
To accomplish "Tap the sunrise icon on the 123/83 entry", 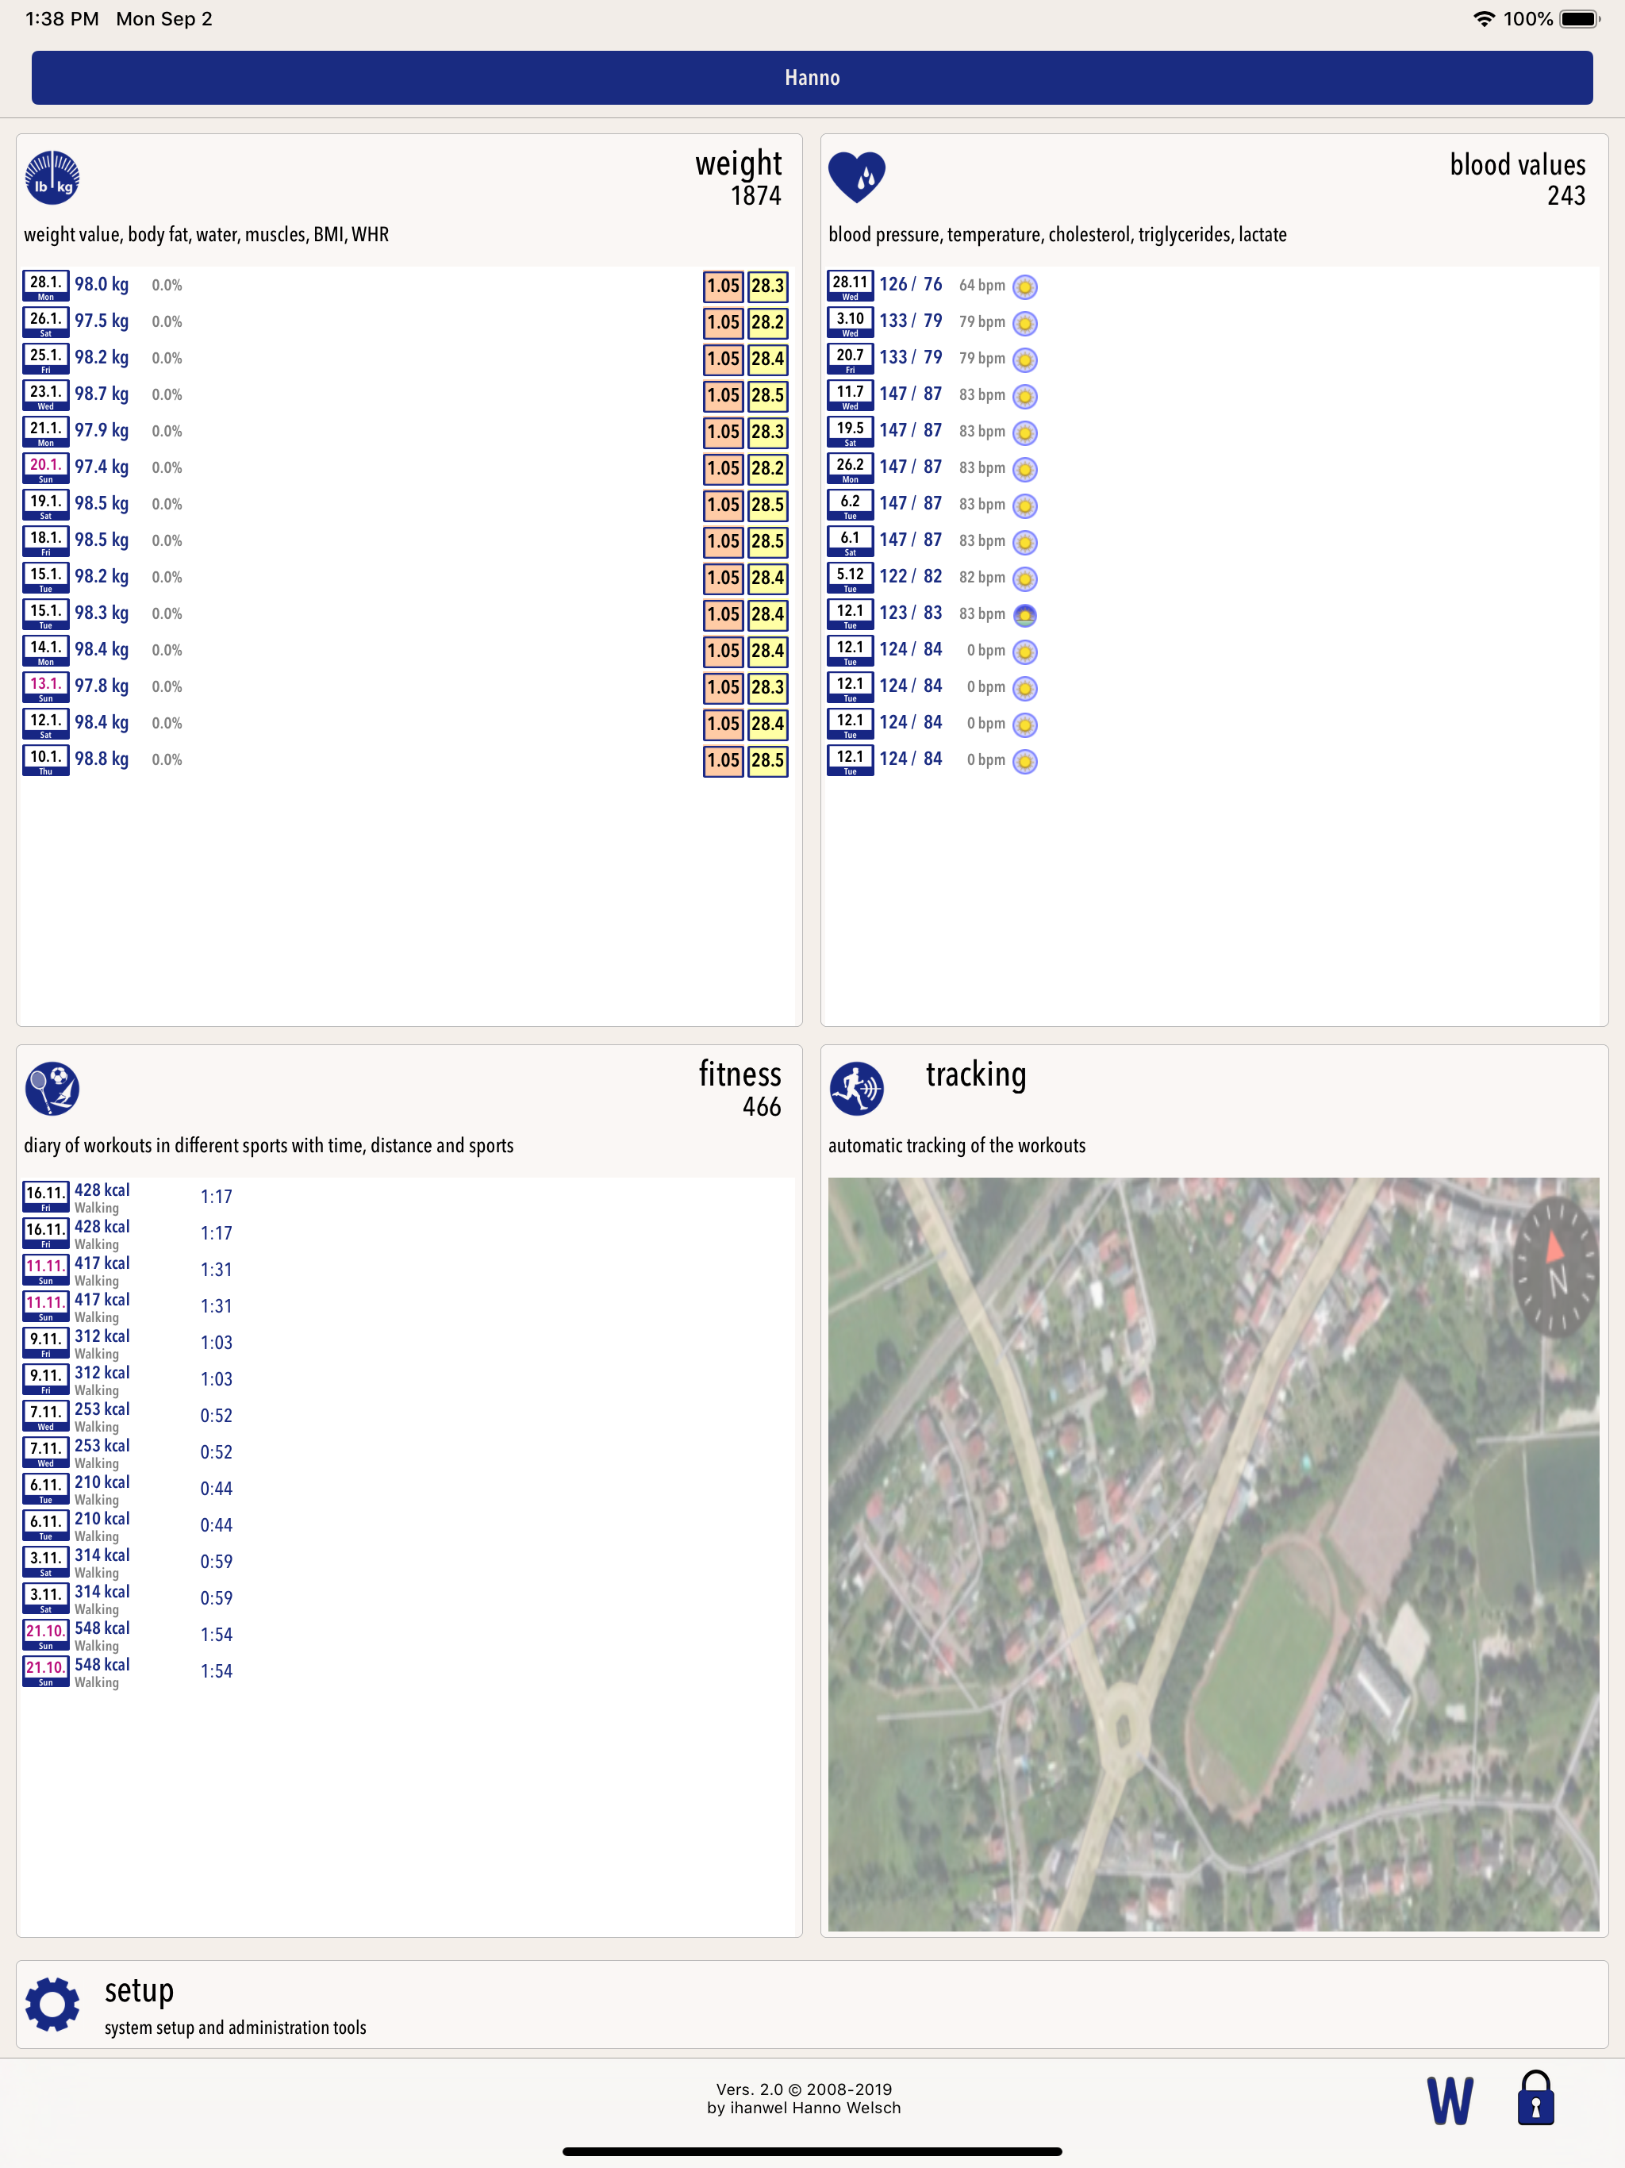I will click(1024, 614).
